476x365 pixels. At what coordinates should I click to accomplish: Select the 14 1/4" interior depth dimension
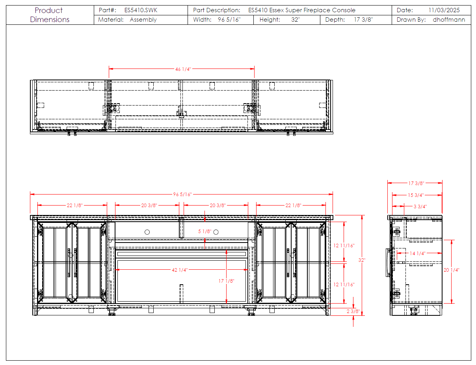coord(417,253)
